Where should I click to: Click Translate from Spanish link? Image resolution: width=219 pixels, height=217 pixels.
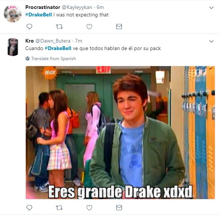tap(53, 59)
